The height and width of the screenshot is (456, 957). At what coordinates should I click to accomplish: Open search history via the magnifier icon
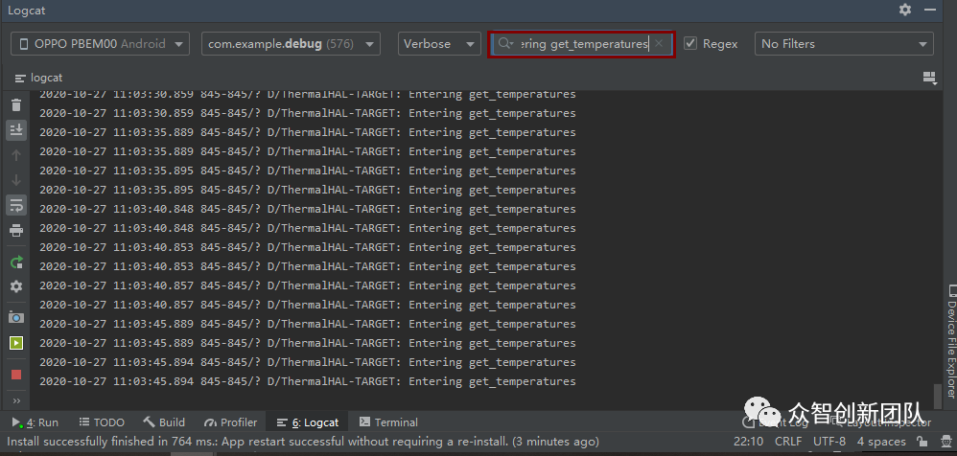[x=506, y=44]
